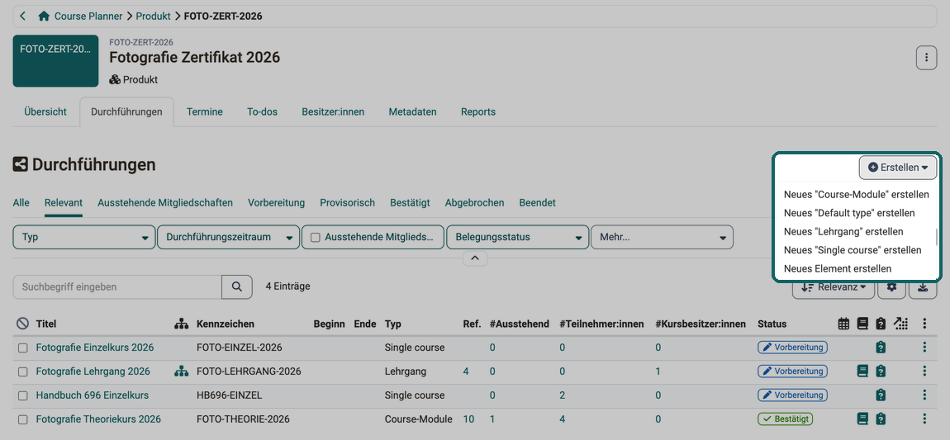
Task: Select the Handbuch 696 Einzelkurs row checkbox
Action: (x=23, y=395)
